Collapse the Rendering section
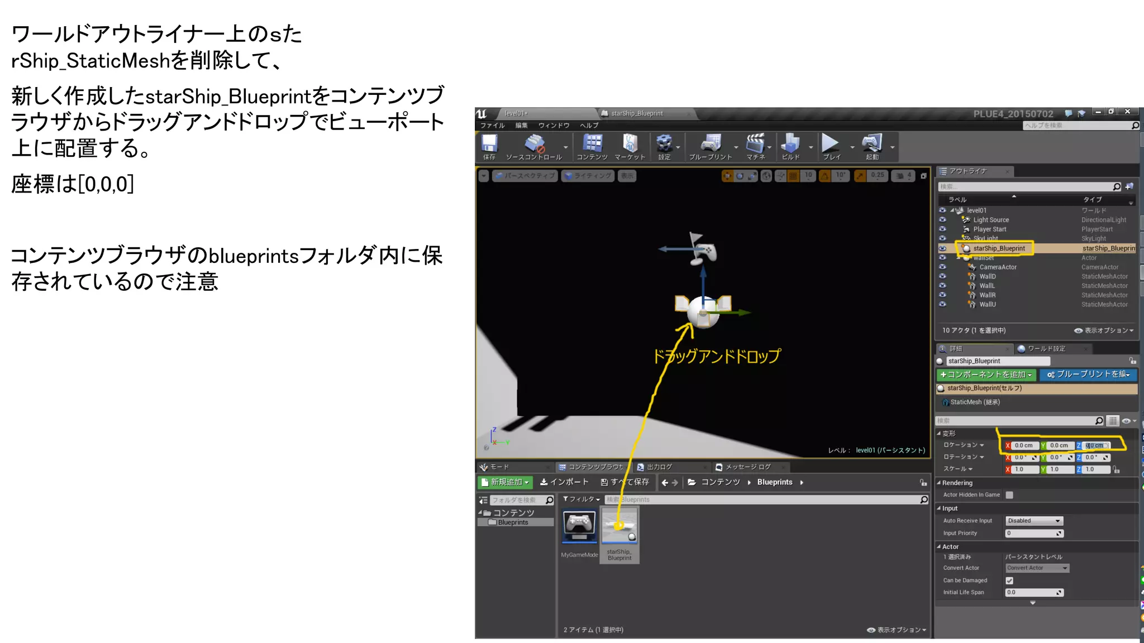The image size is (1144, 643). coord(939,483)
